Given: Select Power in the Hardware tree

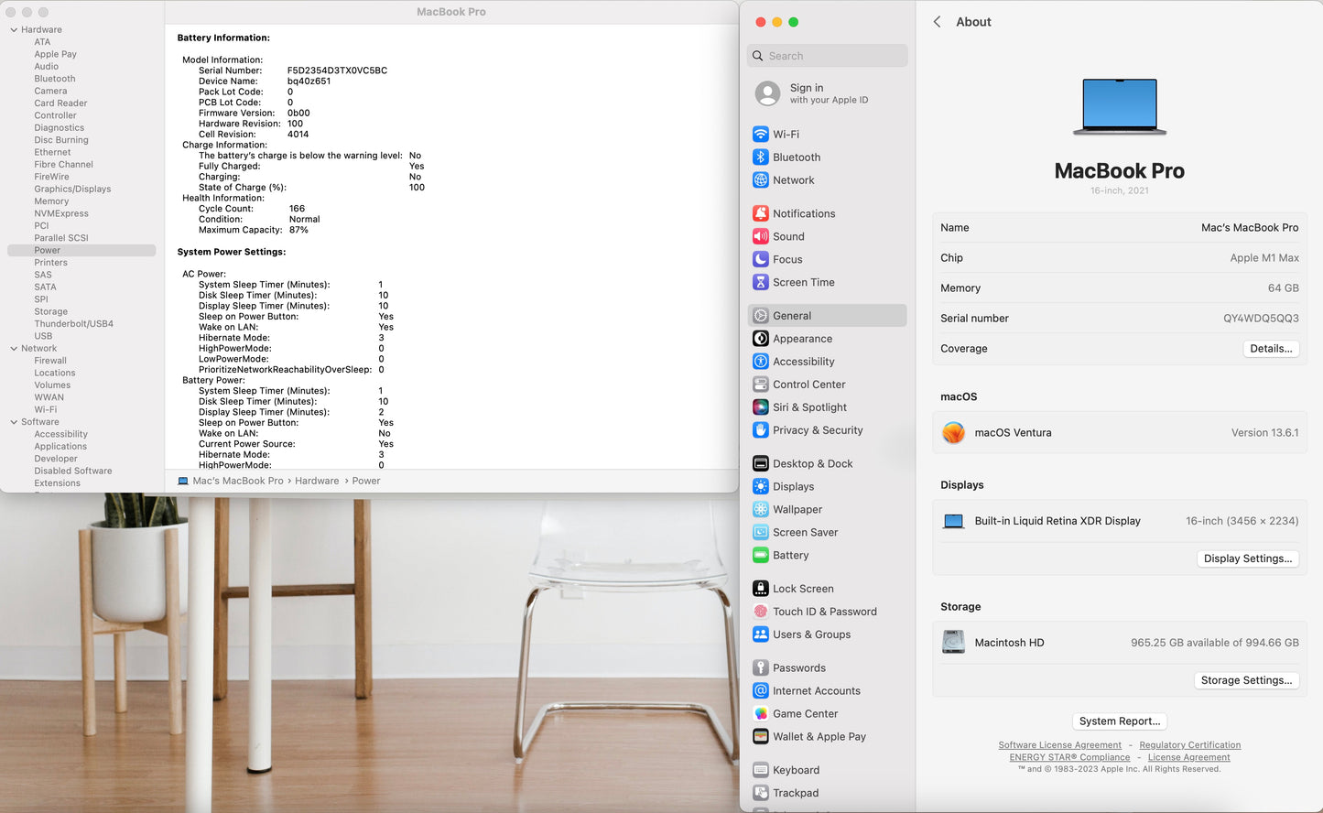Looking at the screenshot, I should (81, 250).
